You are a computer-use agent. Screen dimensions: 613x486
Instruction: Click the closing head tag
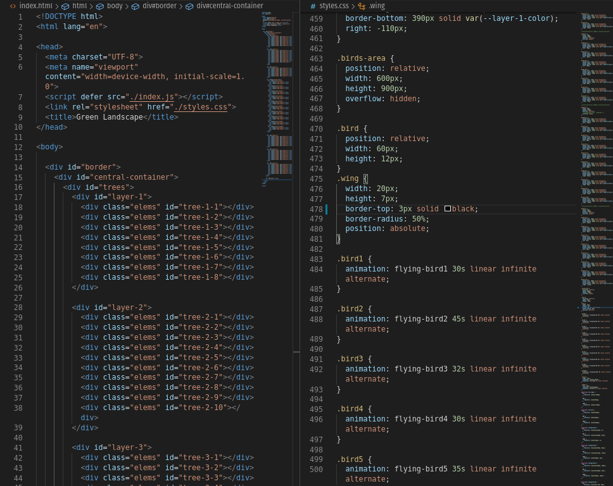(x=51, y=127)
